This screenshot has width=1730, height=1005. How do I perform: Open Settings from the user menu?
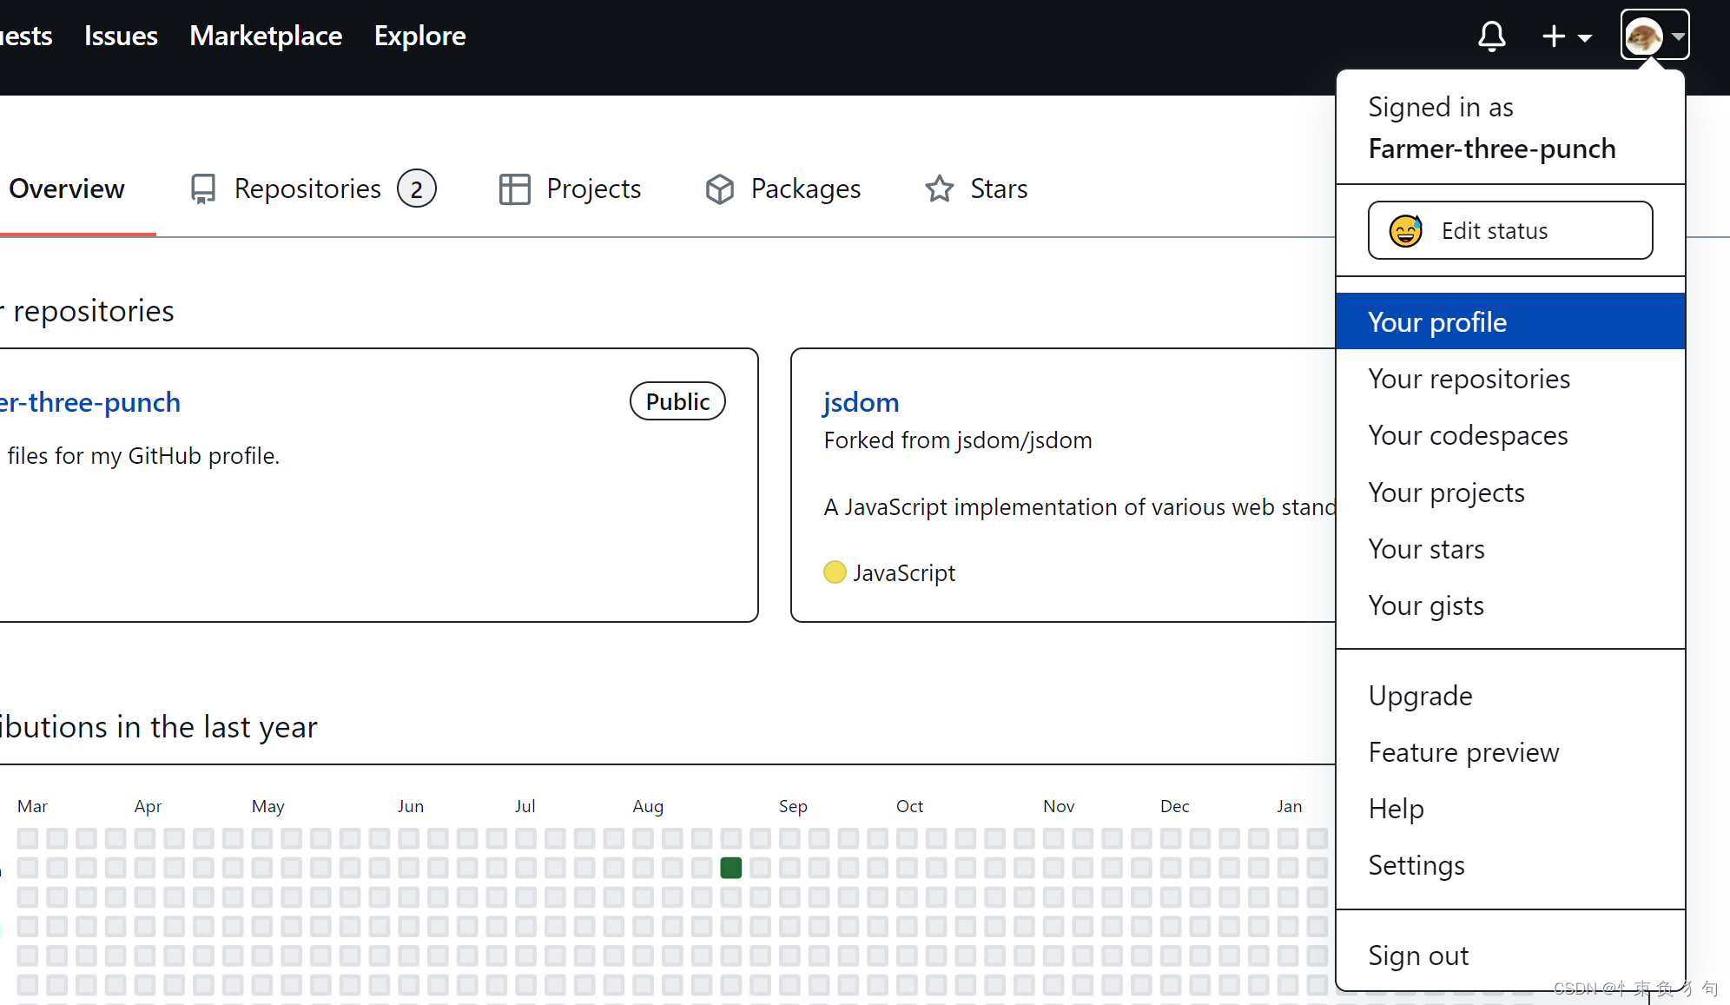1416,865
